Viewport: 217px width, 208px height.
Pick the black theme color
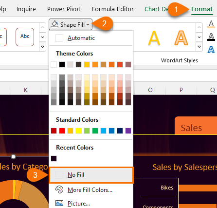tap(62, 64)
